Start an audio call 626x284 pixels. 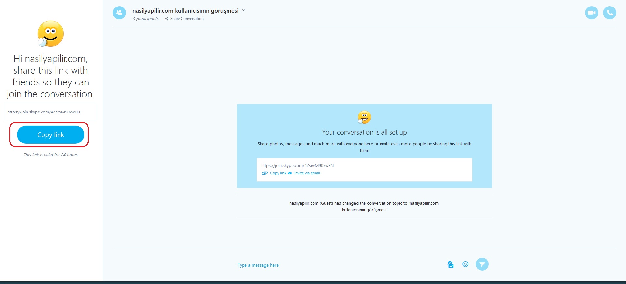coord(609,13)
